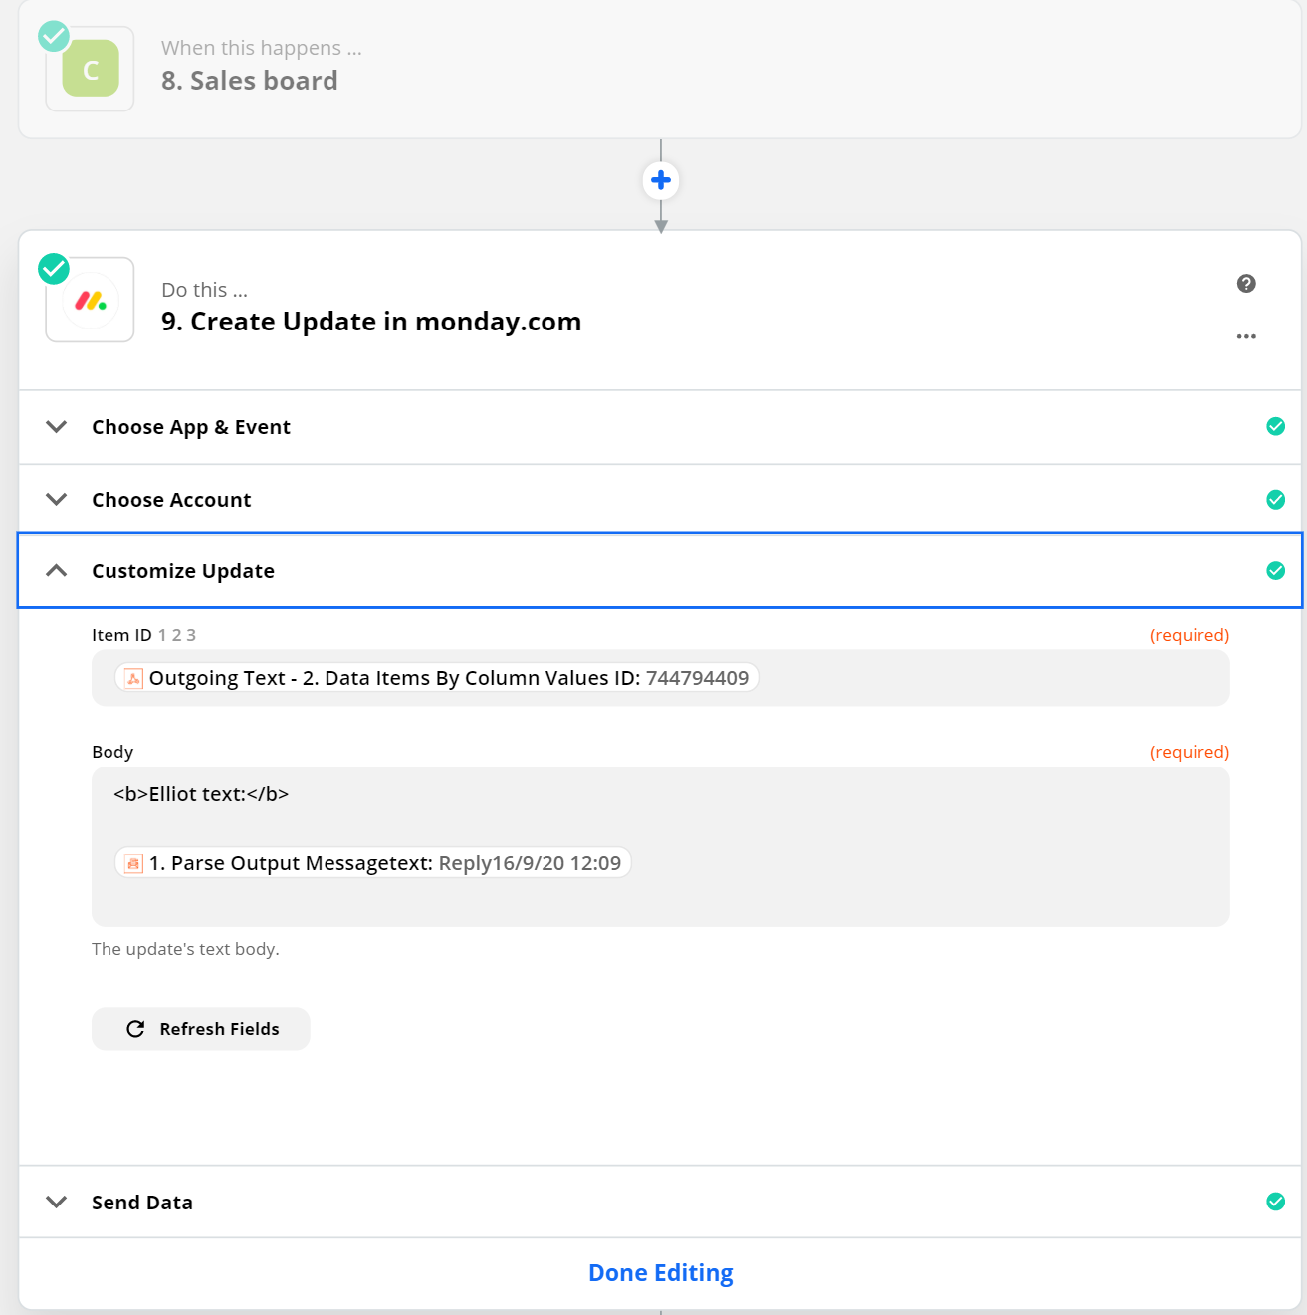Image resolution: width=1307 pixels, height=1315 pixels.
Task: Click the green checkmark on Choose App & Event
Action: tap(1275, 426)
